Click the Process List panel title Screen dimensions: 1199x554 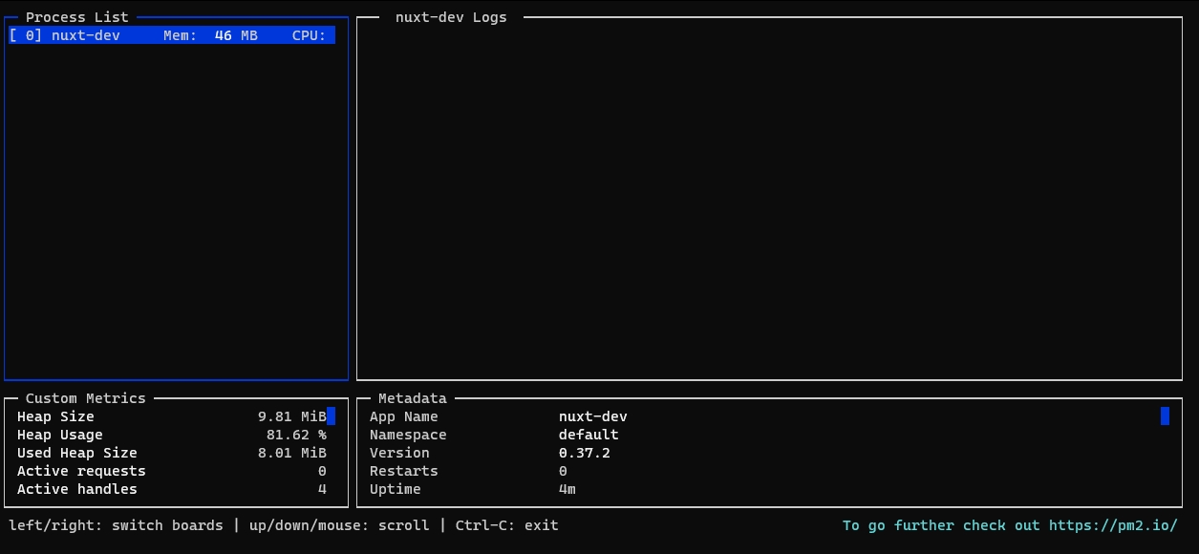(x=76, y=17)
